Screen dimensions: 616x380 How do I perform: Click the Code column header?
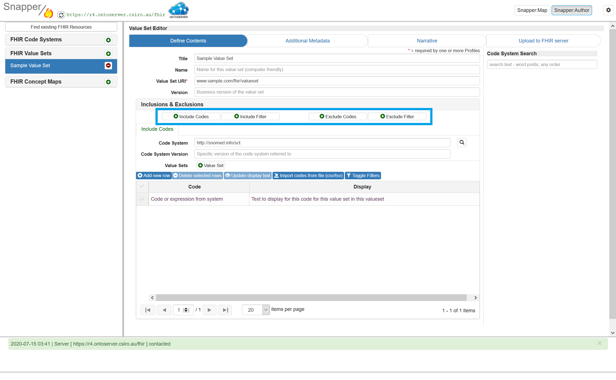199,187
